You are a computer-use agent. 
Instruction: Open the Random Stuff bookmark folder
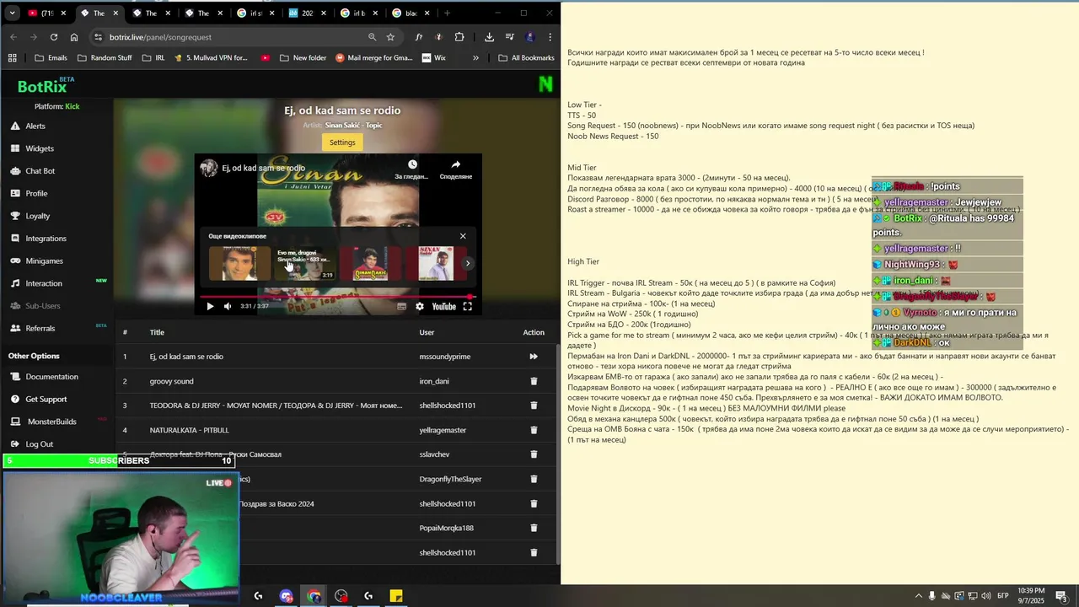(x=105, y=58)
